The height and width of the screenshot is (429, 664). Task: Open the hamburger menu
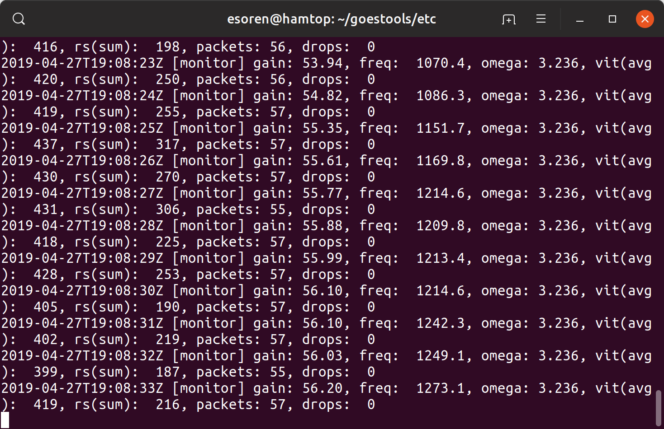click(541, 19)
